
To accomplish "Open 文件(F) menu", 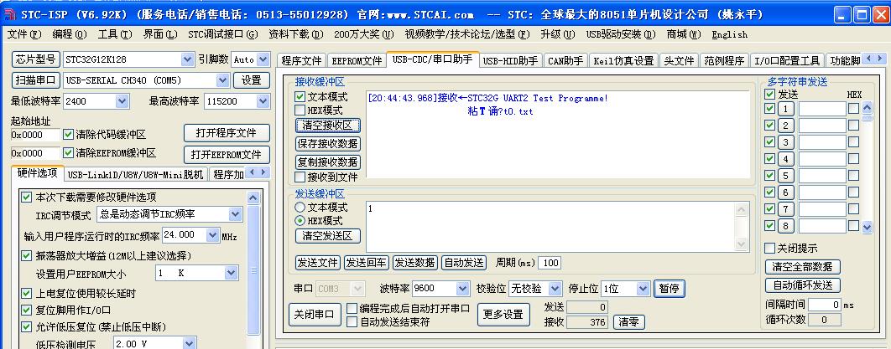I will pyautogui.click(x=24, y=34).
